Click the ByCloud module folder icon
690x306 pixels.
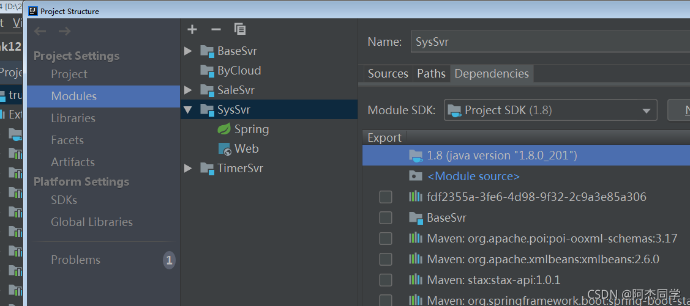tap(207, 70)
